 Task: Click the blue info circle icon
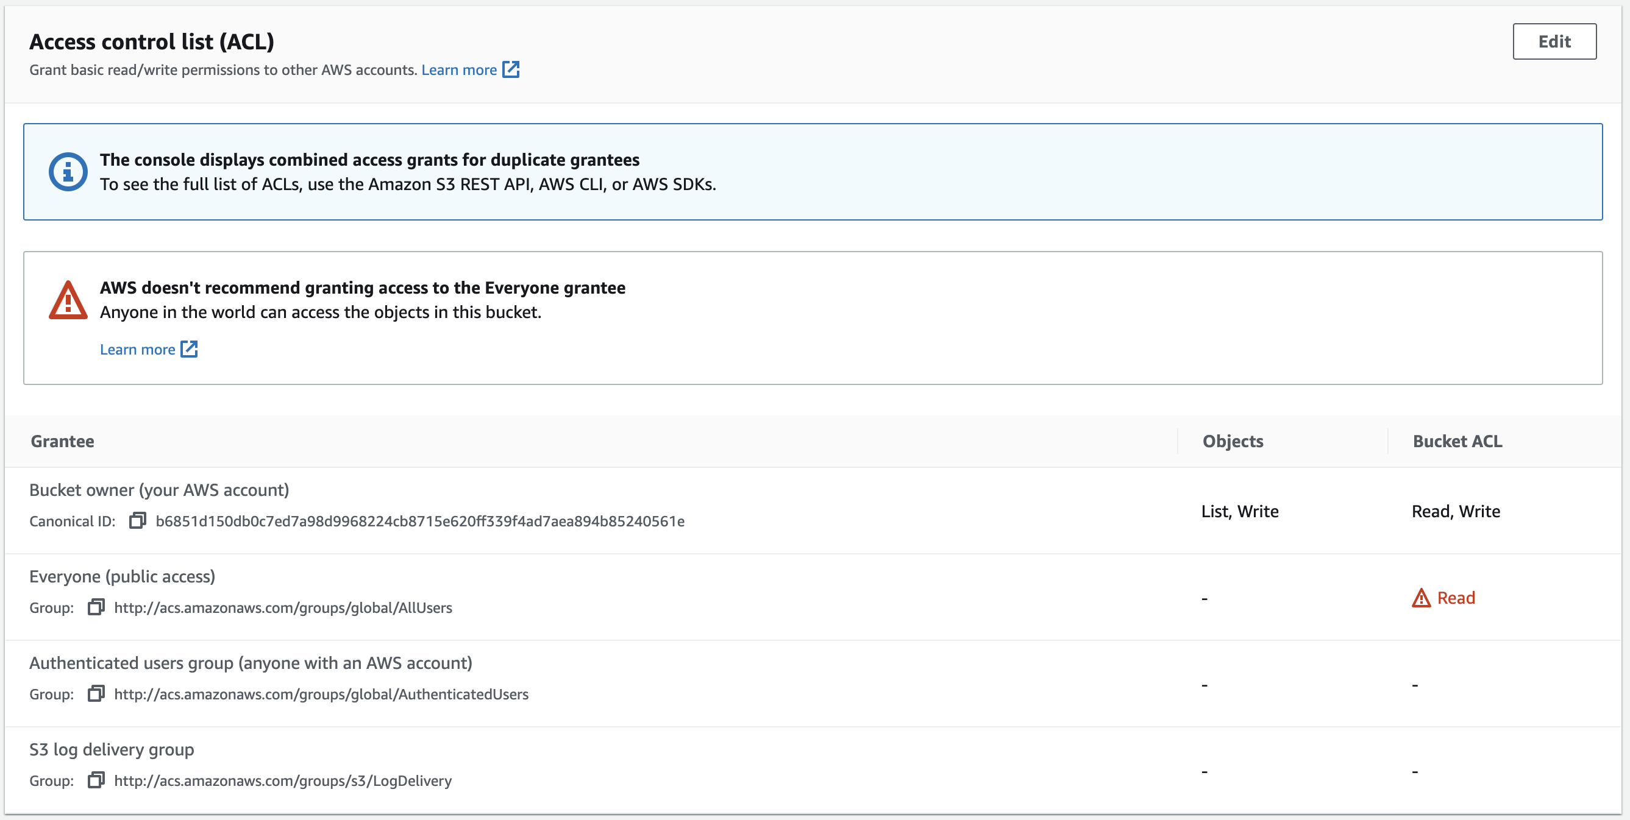click(x=68, y=171)
